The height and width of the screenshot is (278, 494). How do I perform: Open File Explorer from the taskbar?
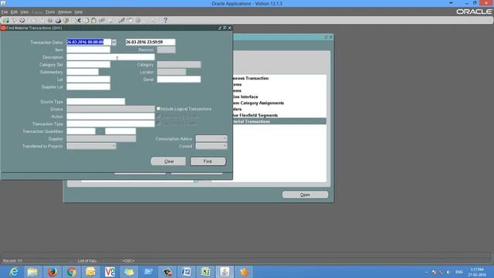tap(32, 272)
